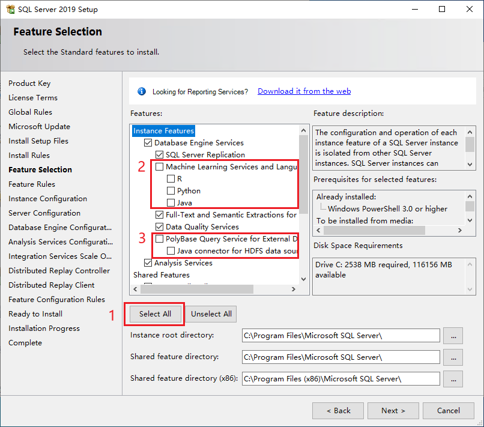This screenshot has width=484, height=427.
Task: Click the Global Rules step
Action: (x=30, y=112)
